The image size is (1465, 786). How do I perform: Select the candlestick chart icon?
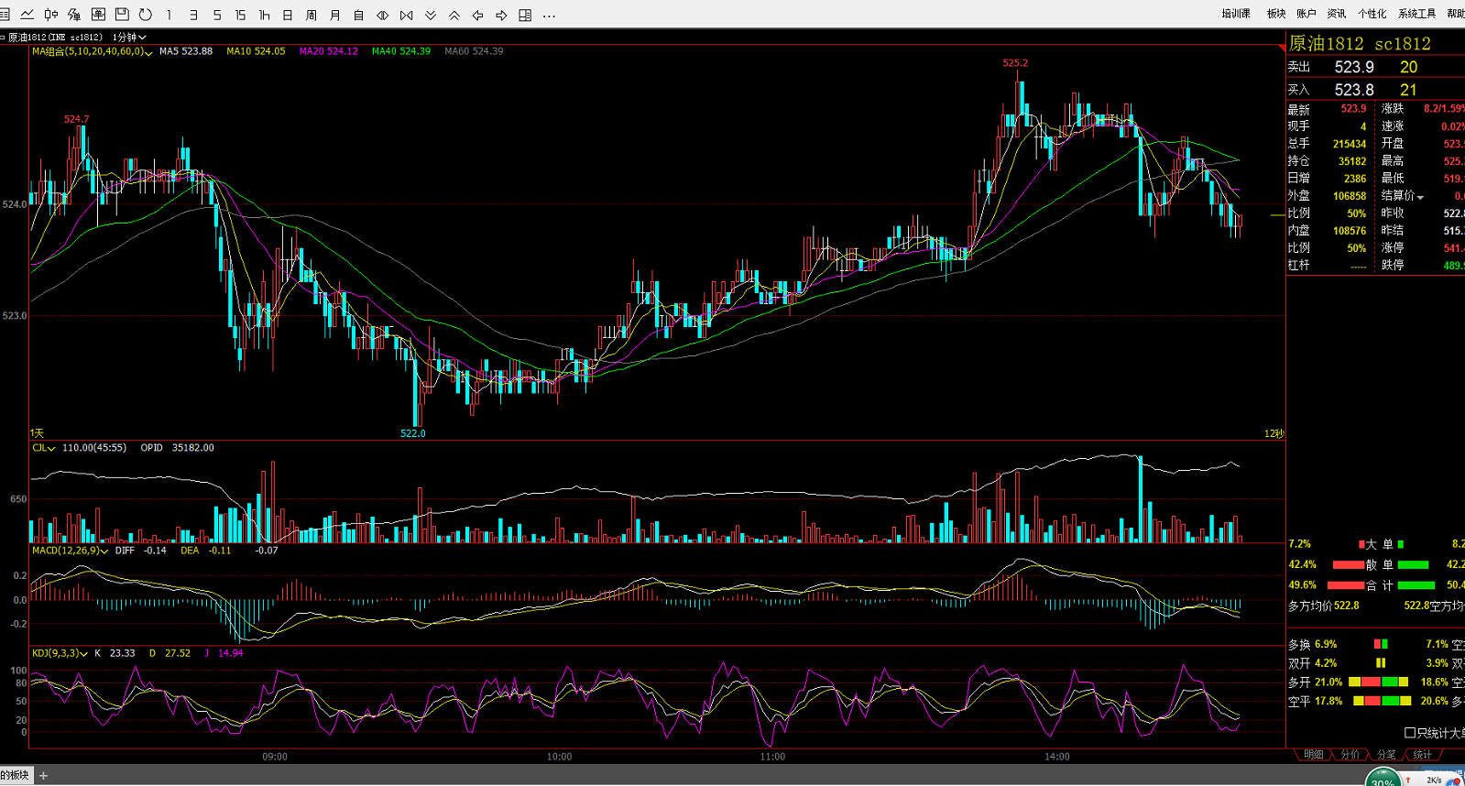click(51, 15)
